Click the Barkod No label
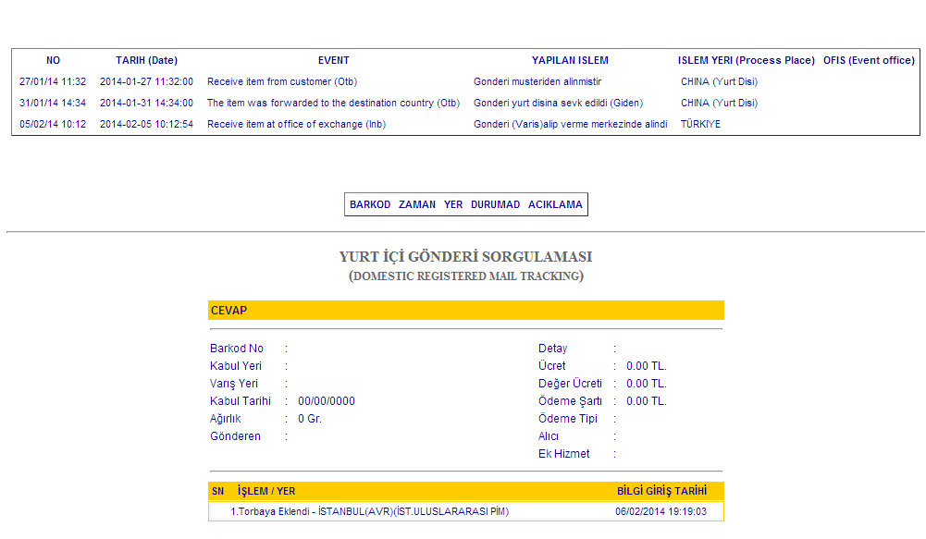The height and width of the screenshot is (539, 926). [x=237, y=349]
